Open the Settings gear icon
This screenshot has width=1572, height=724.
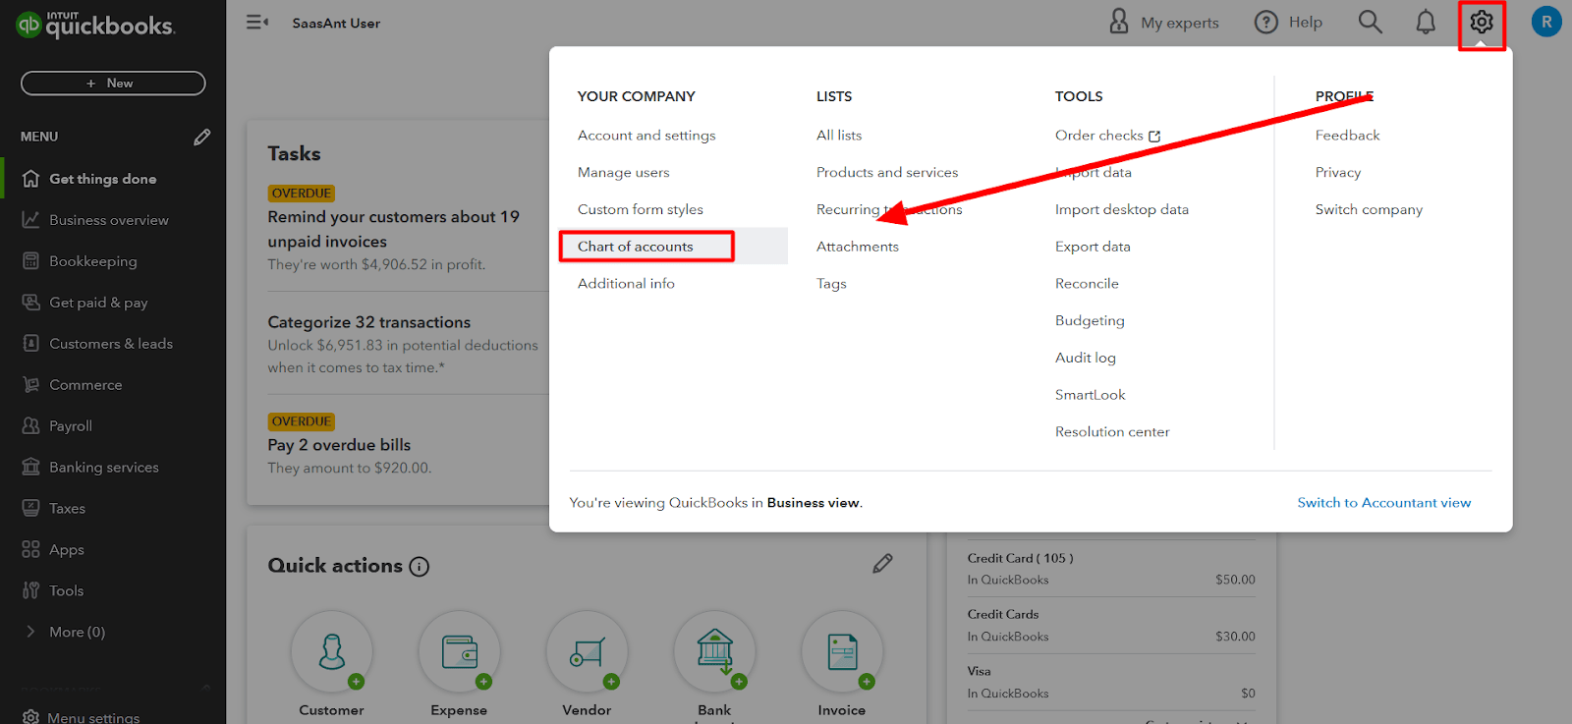pyautogui.click(x=1482, y=22)
